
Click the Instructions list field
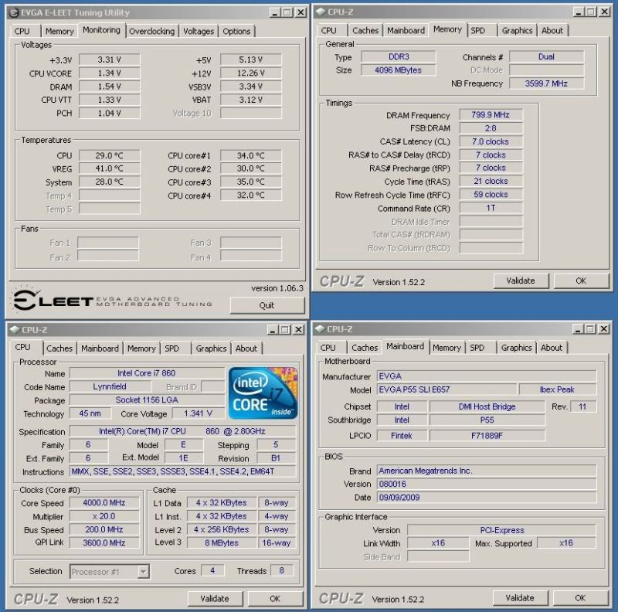[182, 471]
